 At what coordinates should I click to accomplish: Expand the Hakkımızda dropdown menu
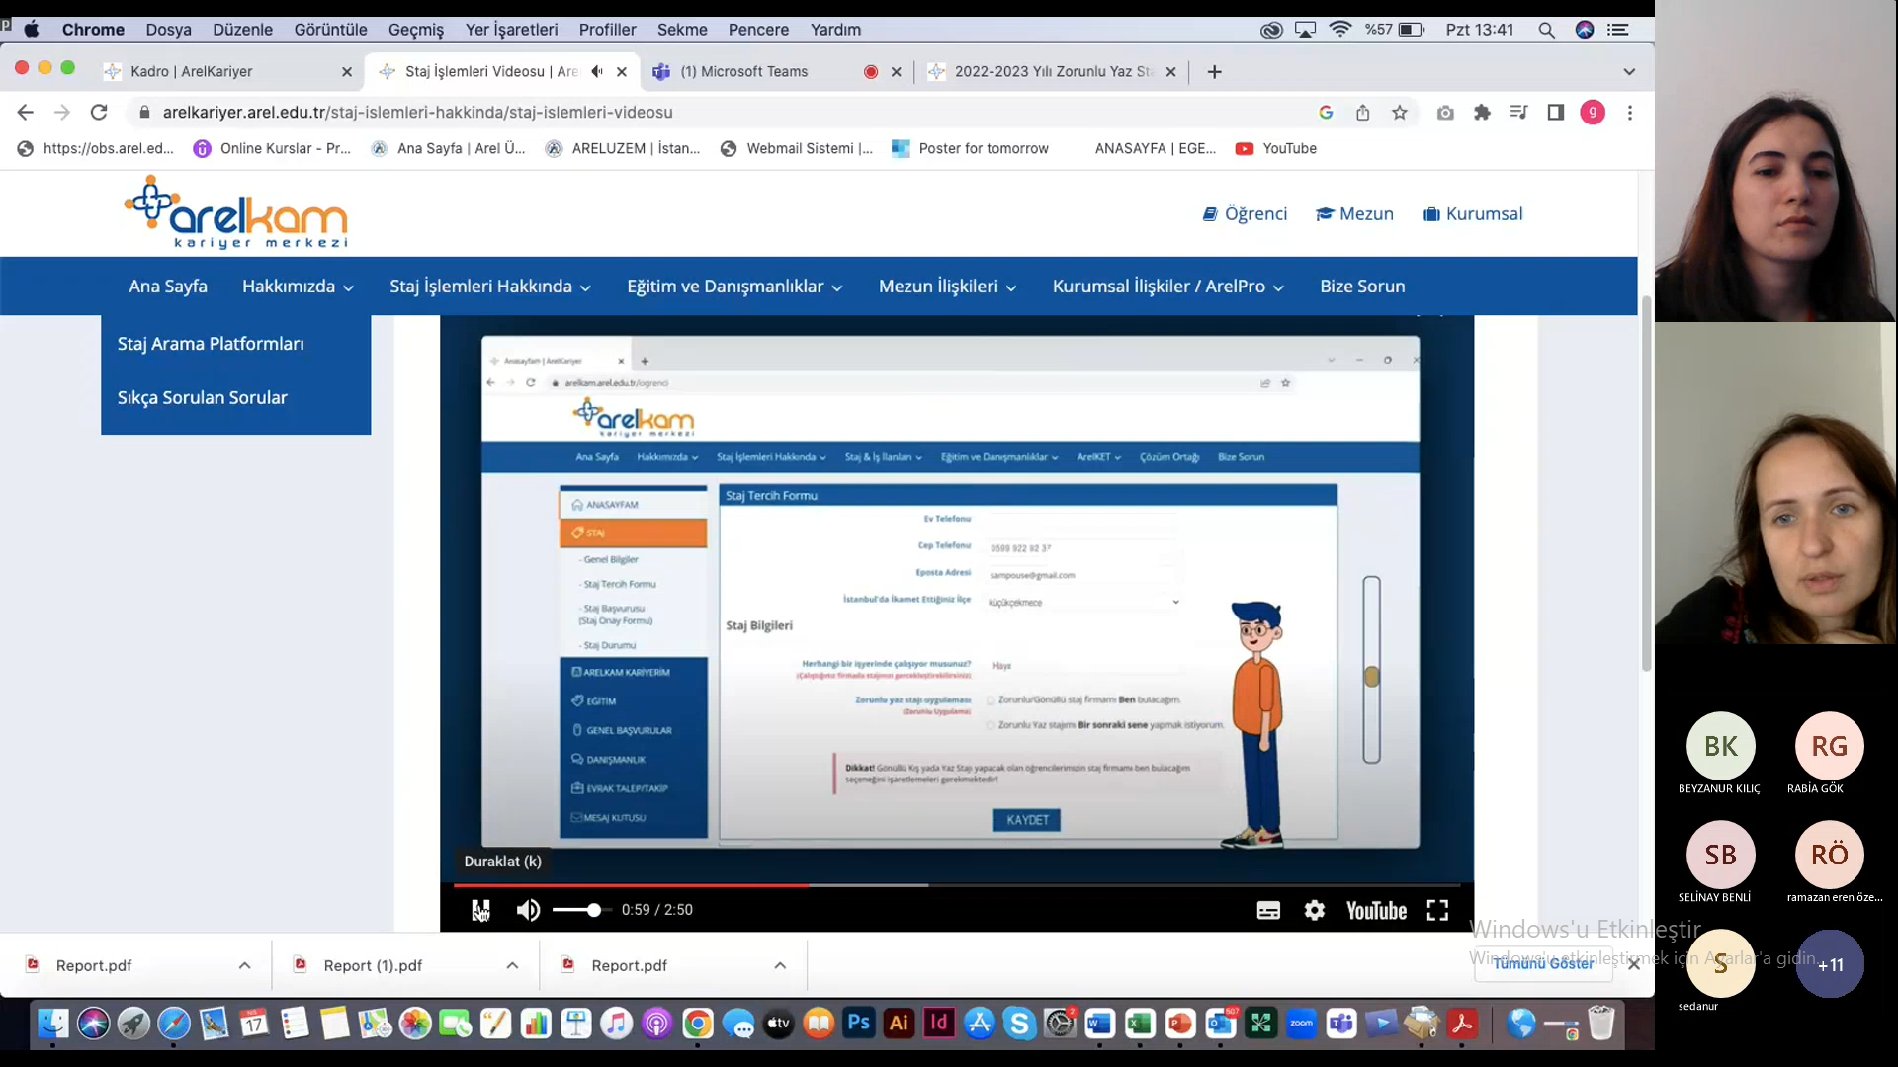[298, 287]
